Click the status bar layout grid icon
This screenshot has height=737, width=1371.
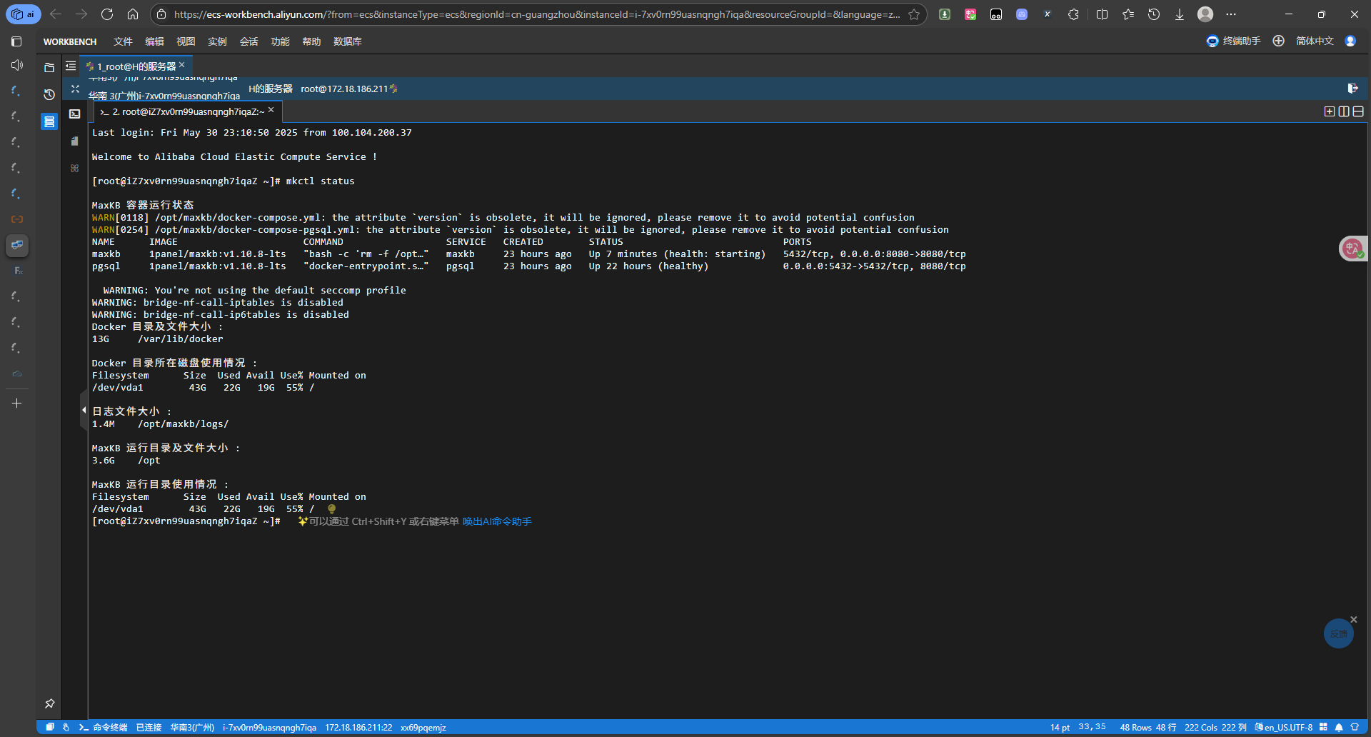click(x=1323, y=727)
